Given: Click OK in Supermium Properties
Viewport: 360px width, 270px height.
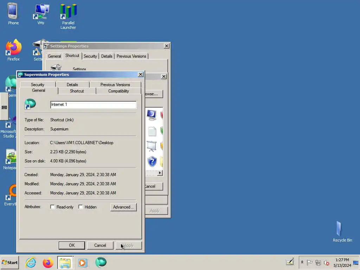Looking at the screenshot, I should (72, 245).
